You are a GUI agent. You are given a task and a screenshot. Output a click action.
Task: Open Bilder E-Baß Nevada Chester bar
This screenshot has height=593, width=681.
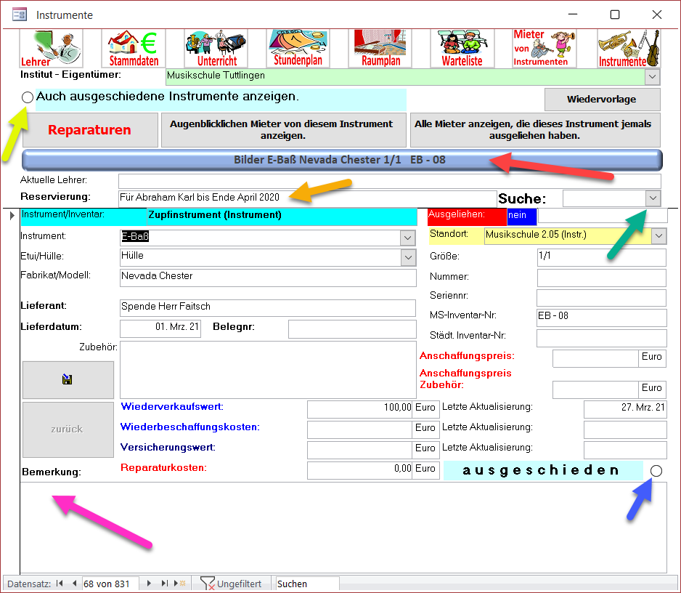coord(343,160)
